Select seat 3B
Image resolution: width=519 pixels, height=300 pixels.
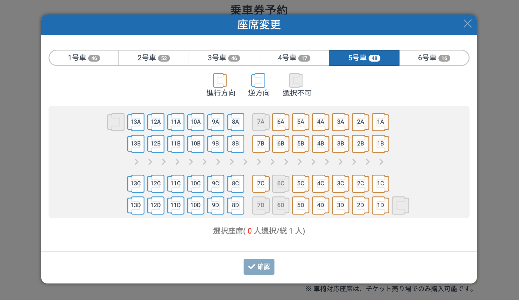pyautogui.click(x=340, y=144)
